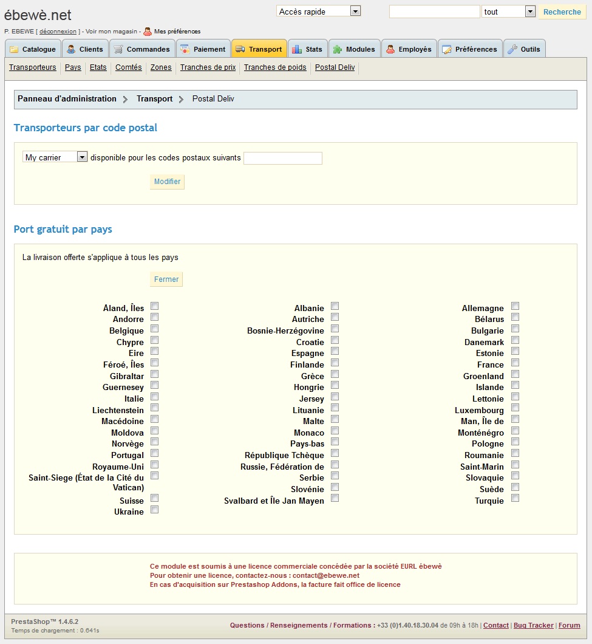Screen dimensions: 592x644
Task: Click the Fermer button
Action: click(x=166, y=279)
